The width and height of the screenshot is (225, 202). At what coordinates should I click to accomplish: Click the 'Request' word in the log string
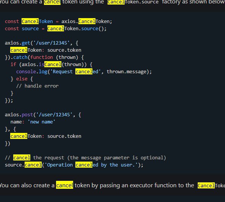(63, 71)
